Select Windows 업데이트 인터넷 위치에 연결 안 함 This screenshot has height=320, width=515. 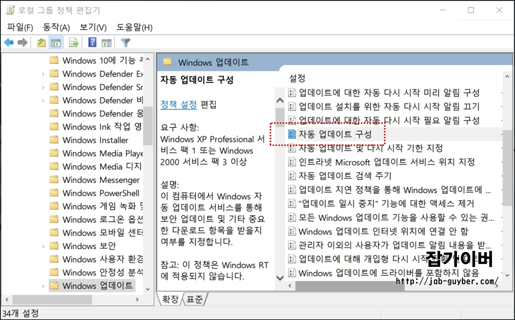[x=378, y=231]
